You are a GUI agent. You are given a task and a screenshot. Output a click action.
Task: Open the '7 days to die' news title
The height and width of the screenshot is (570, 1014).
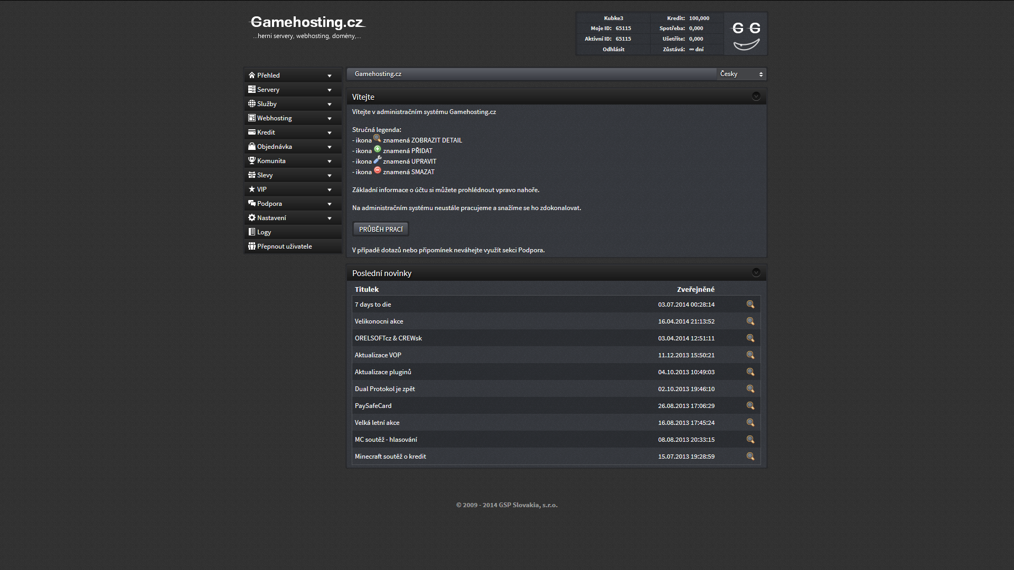point(373,305)
